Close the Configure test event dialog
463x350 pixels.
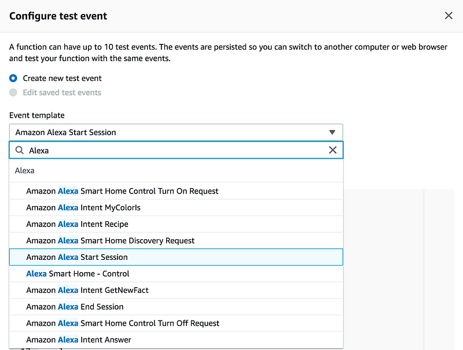(449, 16)
